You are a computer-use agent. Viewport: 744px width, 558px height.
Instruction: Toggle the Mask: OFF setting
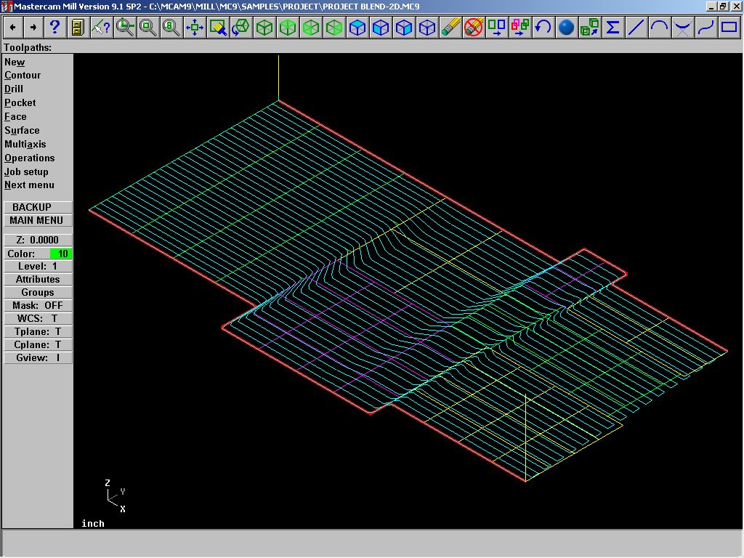pyautogui.click(x=38, y=305)
